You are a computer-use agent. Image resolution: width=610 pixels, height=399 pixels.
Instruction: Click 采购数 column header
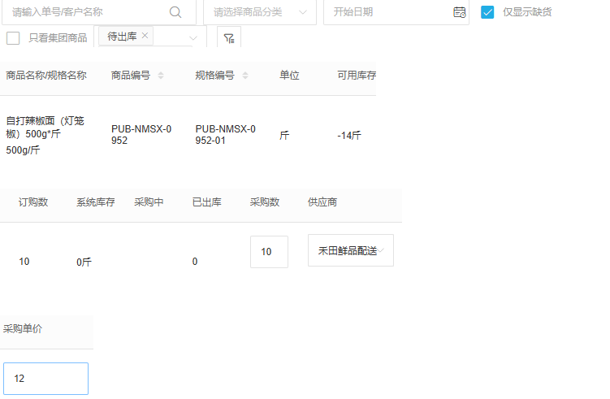(265, 202)
